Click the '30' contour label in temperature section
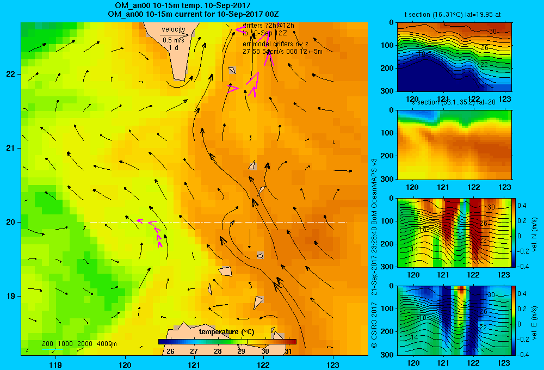Viewport: 544px width, 370px height. (493, 31)
